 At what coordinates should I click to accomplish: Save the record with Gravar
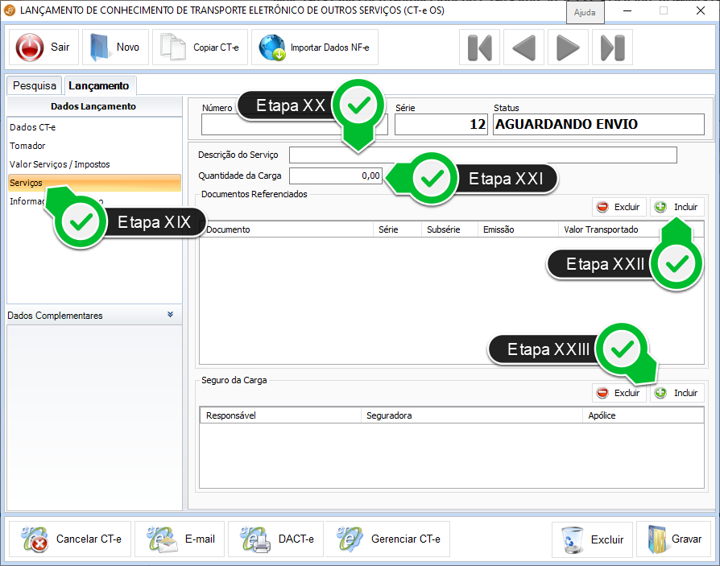673,539
